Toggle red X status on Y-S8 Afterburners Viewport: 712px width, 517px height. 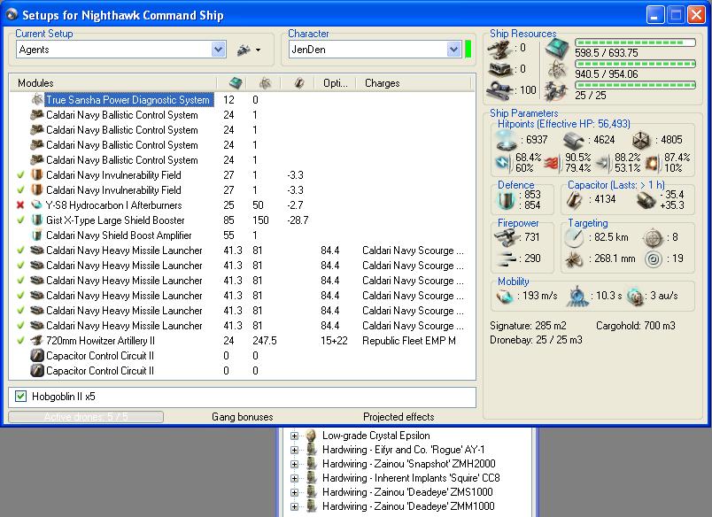click(20, 205)
